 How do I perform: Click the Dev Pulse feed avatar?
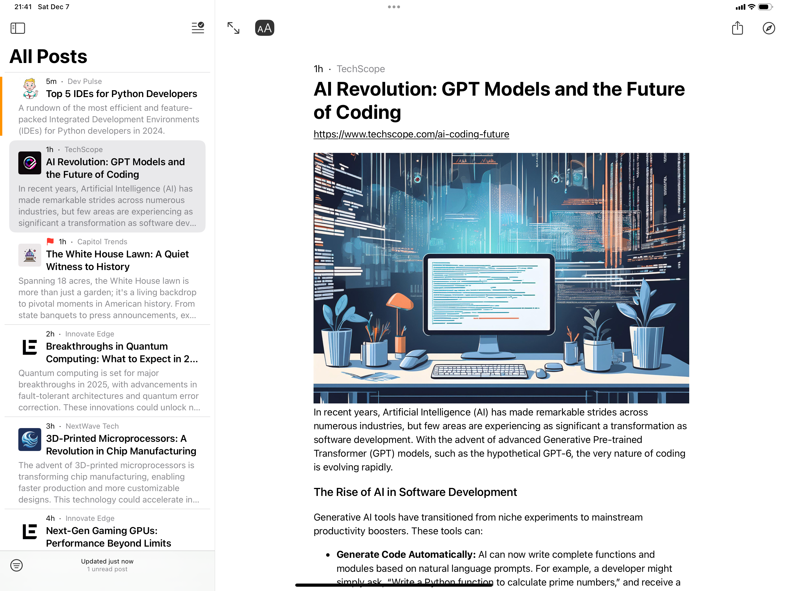[30, 88]
